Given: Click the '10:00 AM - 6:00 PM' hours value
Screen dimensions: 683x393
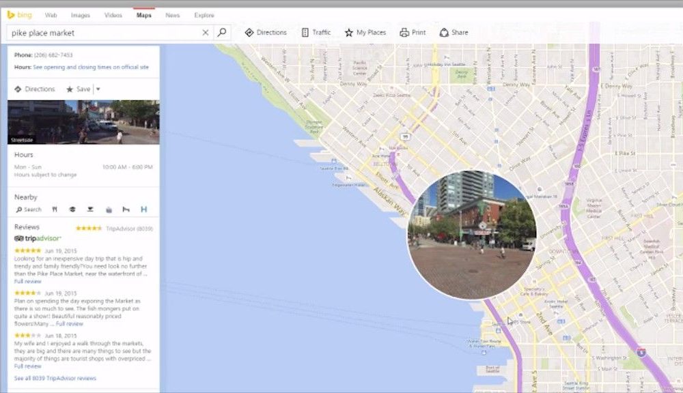Looking at the screenshot, I should pos(128,167).
